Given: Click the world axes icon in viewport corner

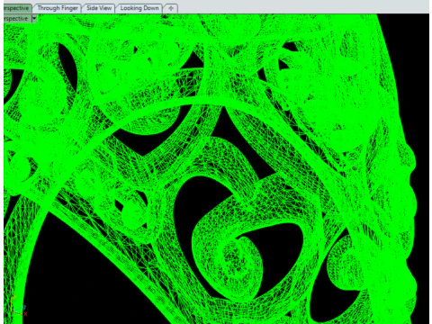Looking at the screenshot, I should [x=19, y=306].
